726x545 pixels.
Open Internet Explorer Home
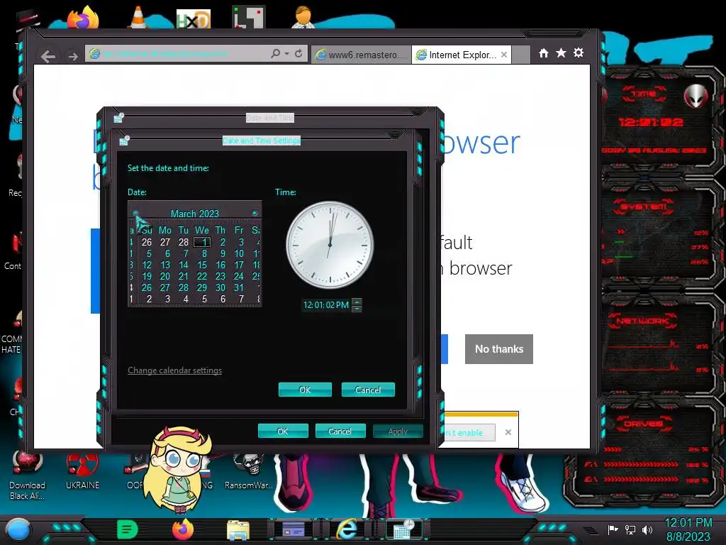pyautogui.click(x=544, y=53)
